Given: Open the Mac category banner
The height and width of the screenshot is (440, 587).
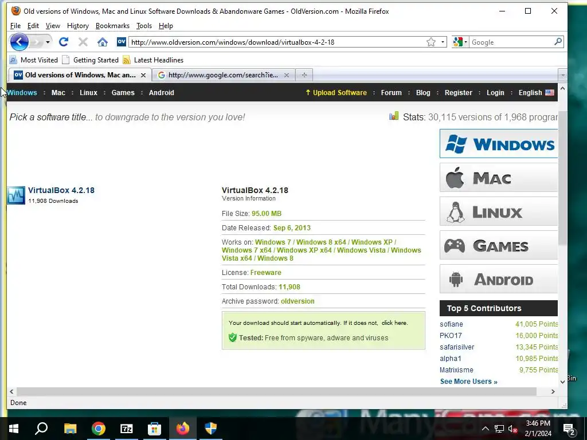Looking at the screenshot, I should click(x=499, y=178).
